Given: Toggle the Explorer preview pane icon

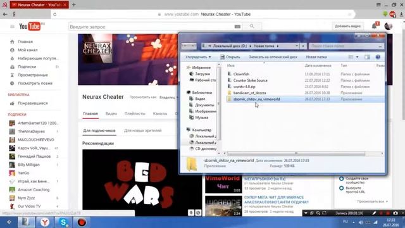Looking at the screenshot, I should point(367,57).
